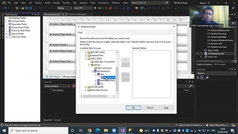This screenshot has width=238, height=134.
Task: Open the File menu
Action: point(9,3)
